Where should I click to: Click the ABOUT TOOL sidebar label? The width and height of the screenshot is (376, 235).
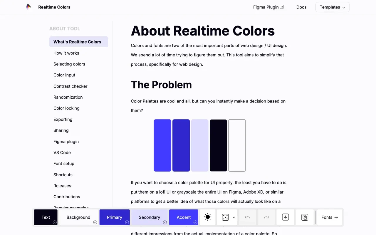point(65,28)
